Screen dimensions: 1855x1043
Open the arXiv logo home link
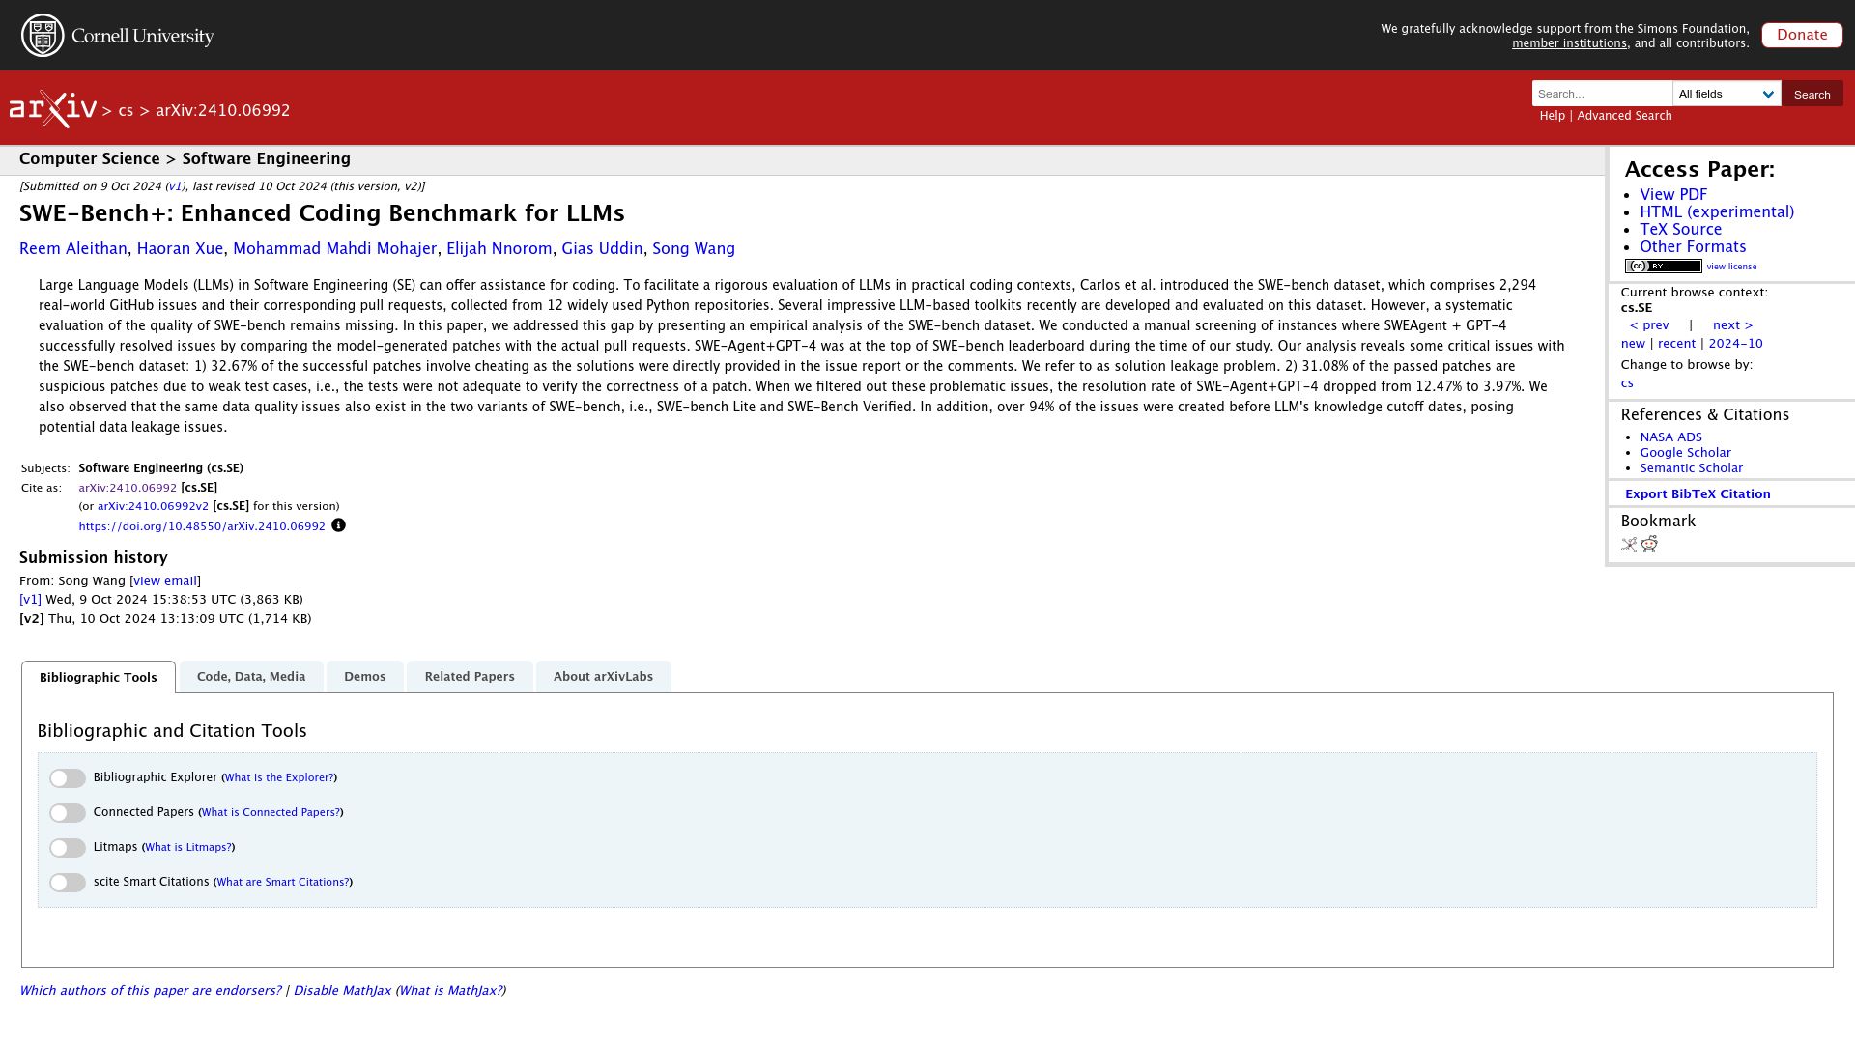[53, 109]
